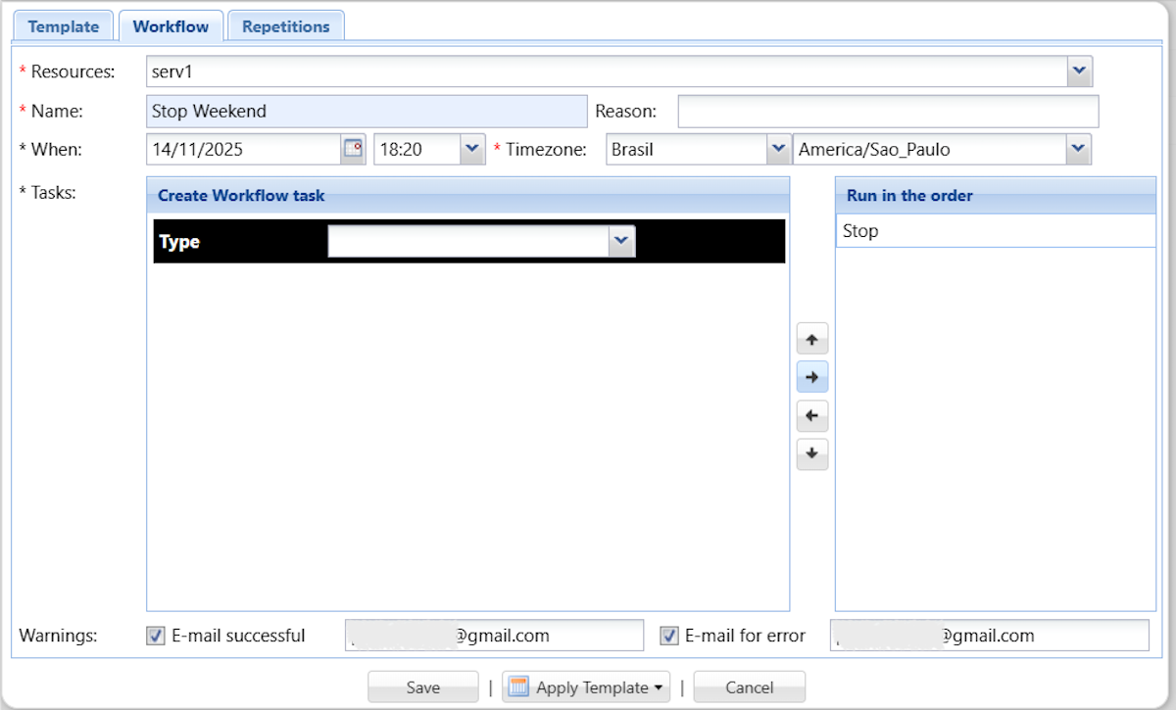Viewport: 1176px width, 710px height.
Task: Click the error e-mail address field
Action: pyautogui.click(x=989, y=636)
